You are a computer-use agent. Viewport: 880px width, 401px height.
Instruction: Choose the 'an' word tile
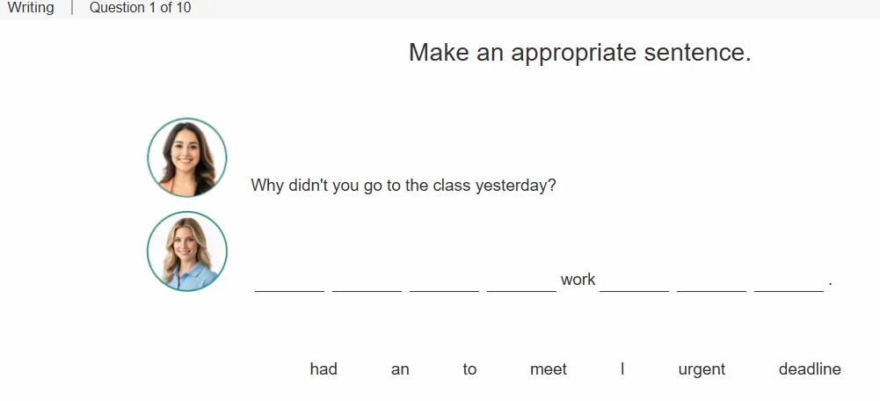pos(400,369)
